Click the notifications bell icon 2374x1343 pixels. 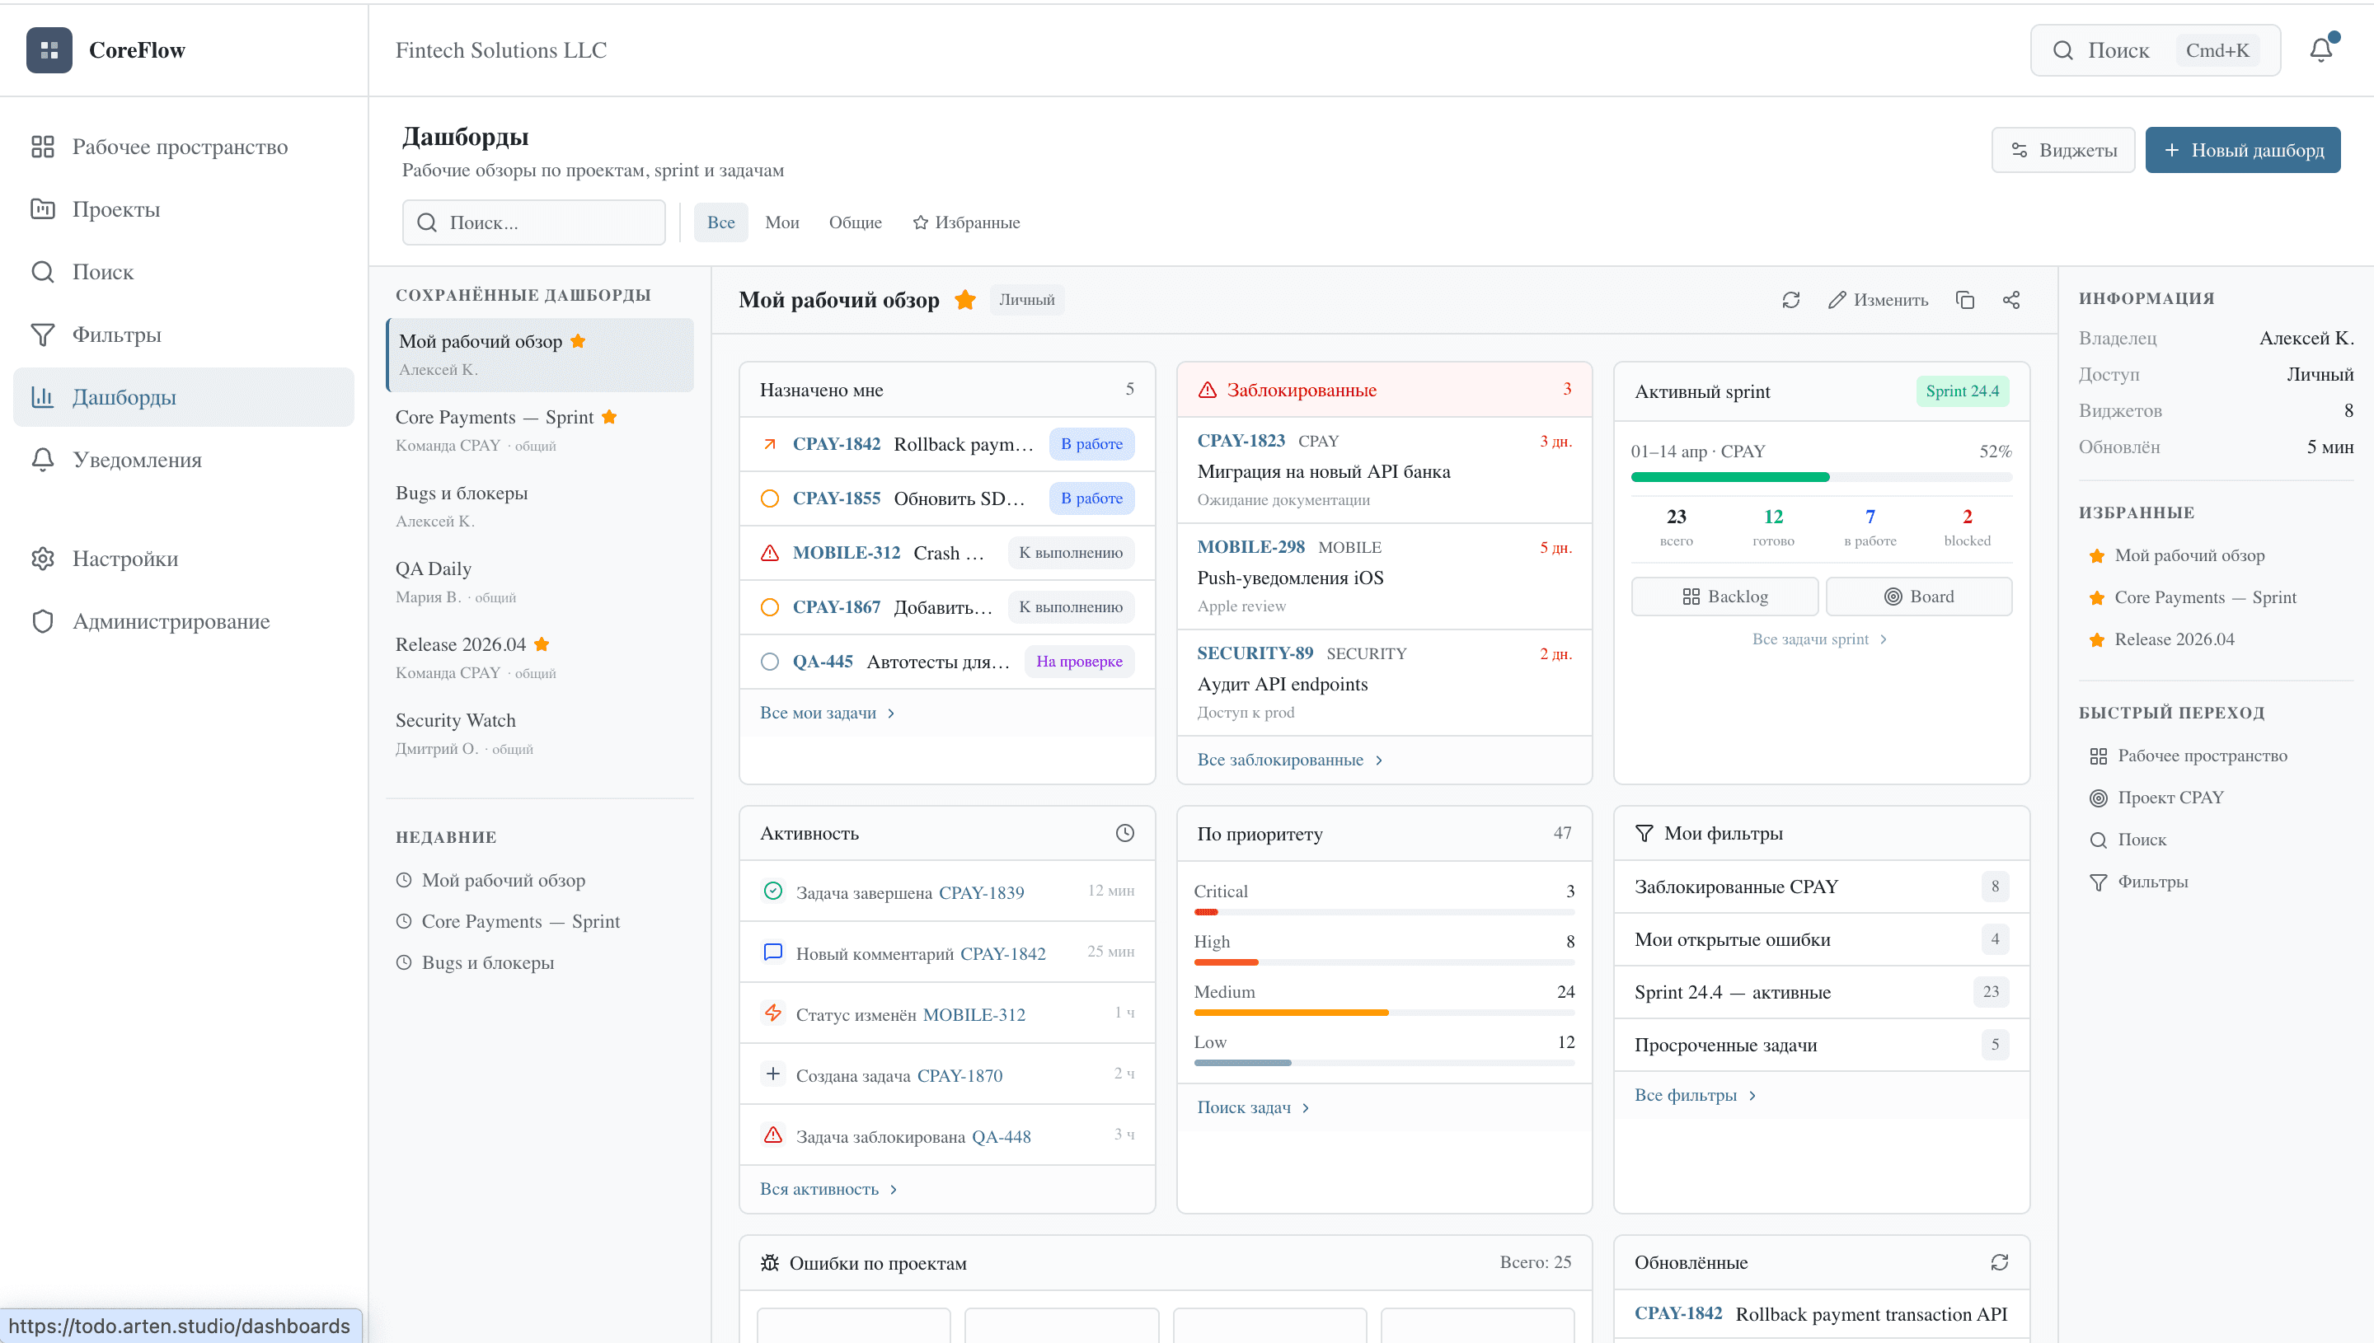[x=2320, y=49]
